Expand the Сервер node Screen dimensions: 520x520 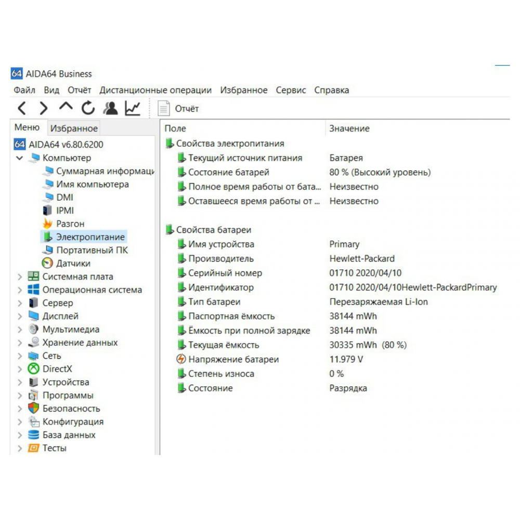pyautogui.click(x=20, y=303)
